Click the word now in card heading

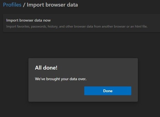[47, 20]
